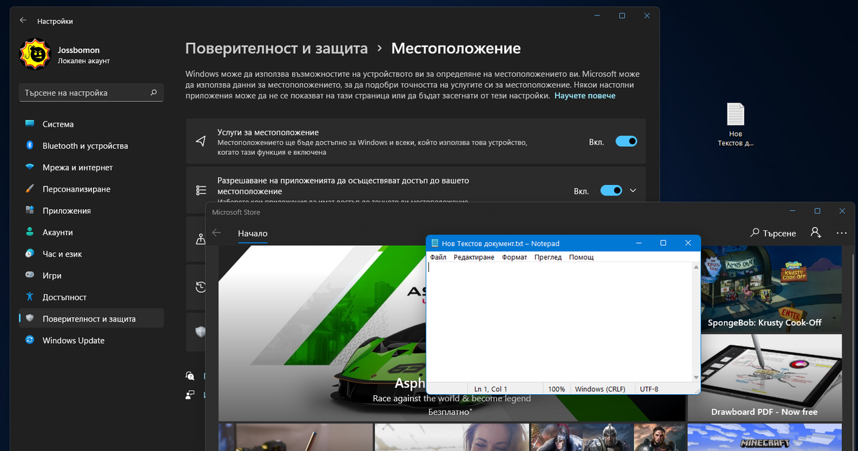Click Локален акаунт text under username
The image size is (858, 451).
coord(84,61)
